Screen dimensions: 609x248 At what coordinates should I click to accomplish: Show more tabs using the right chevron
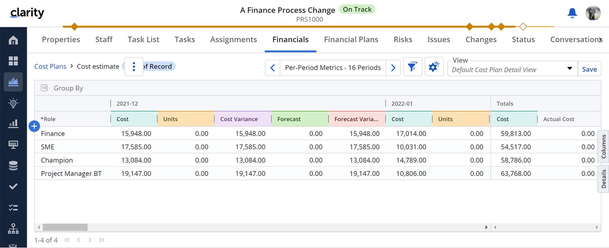(600, 40)
